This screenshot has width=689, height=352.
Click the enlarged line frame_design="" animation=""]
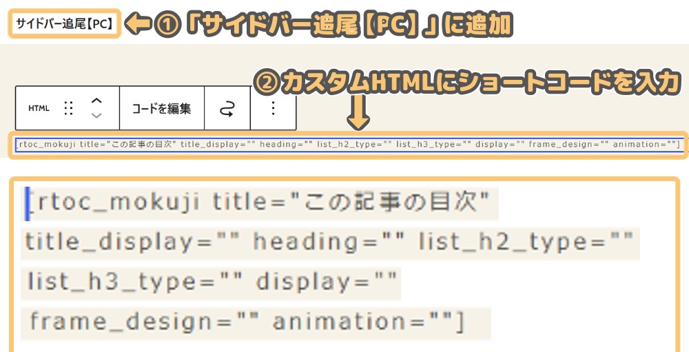pos(247,322)
